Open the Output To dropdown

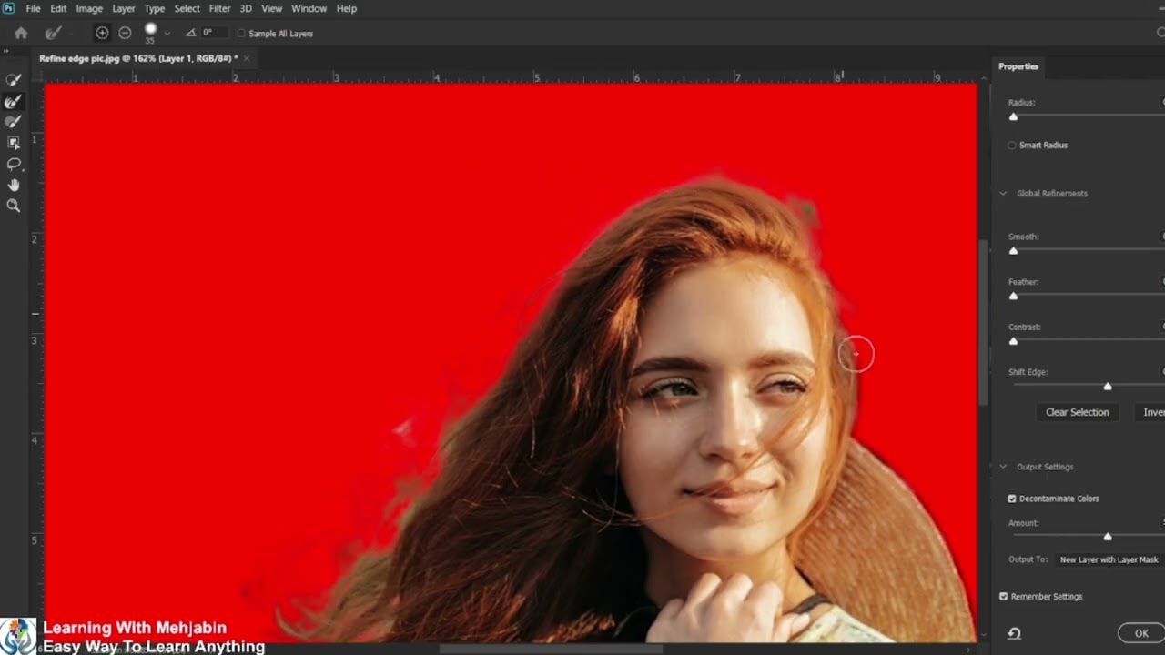1110,560
